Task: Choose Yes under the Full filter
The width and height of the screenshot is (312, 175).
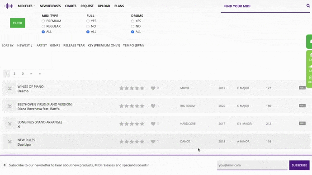Action: (88, 21)
